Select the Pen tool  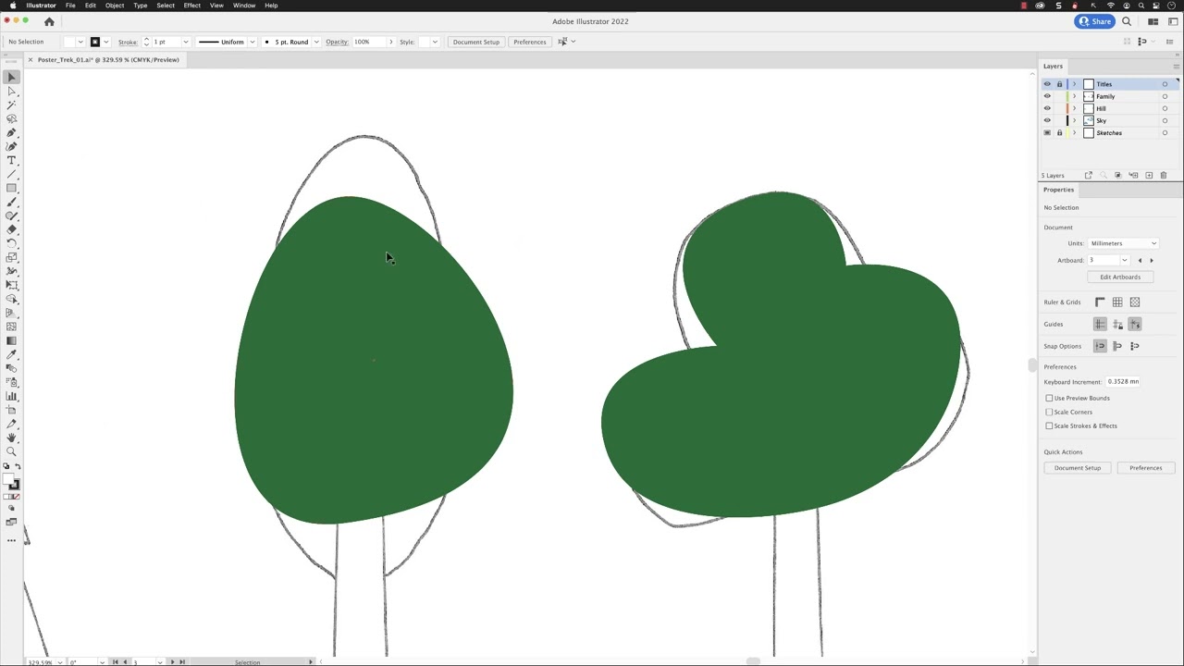(x=12, y=133)
